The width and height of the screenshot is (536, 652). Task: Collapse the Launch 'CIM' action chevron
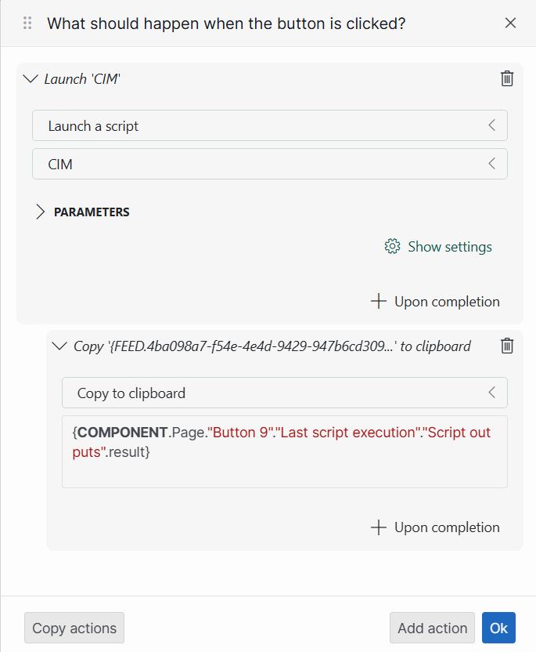click(31, 78)
